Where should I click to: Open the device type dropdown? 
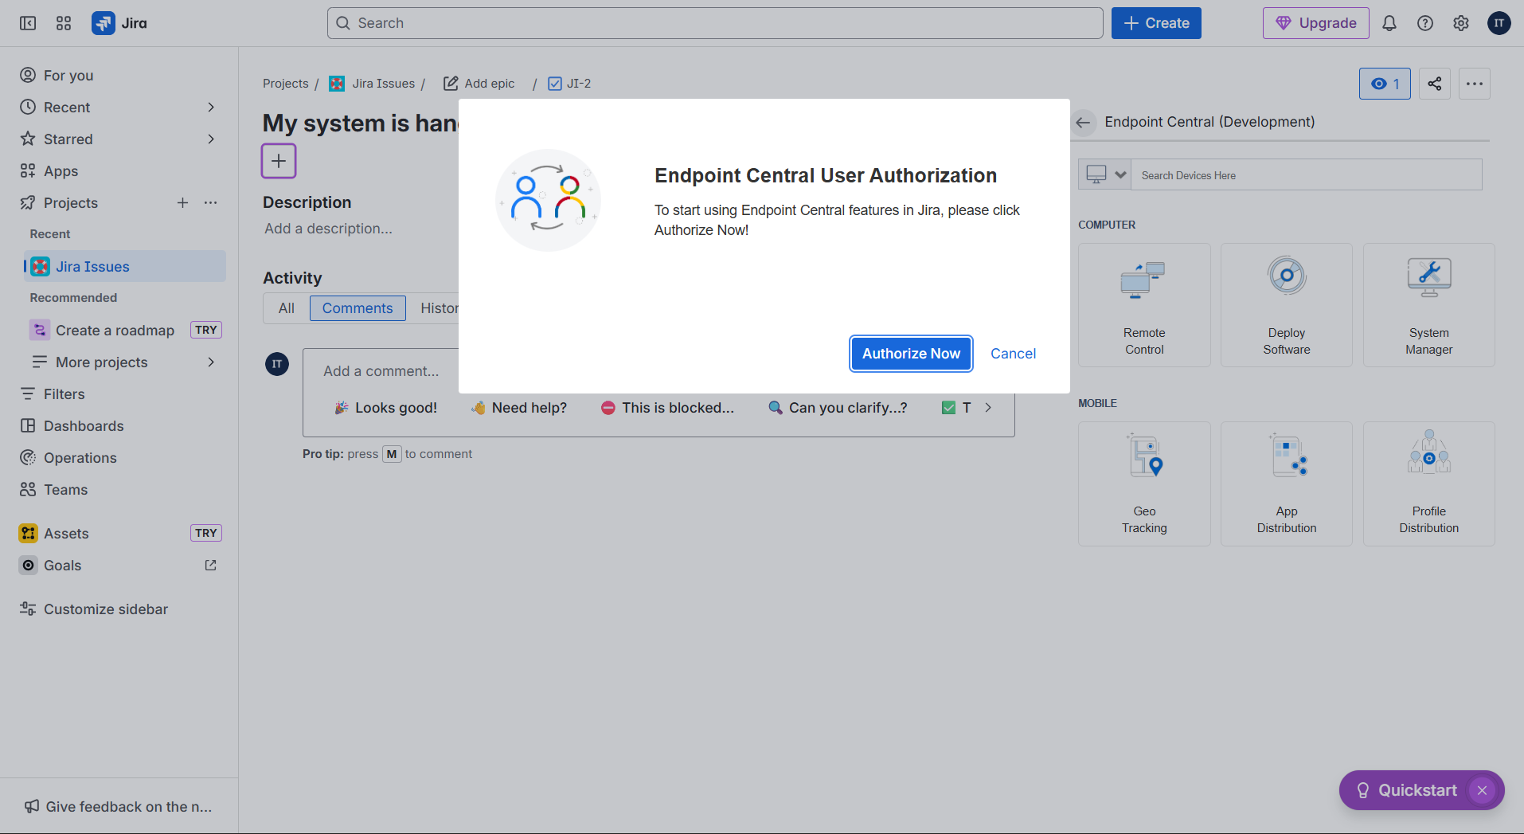(x=1104, y=174)
